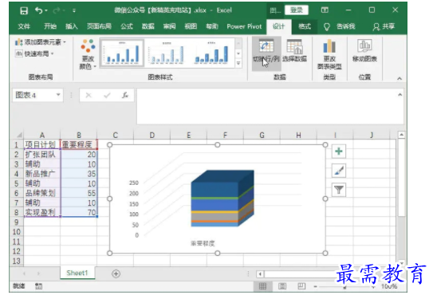The image size is (433, 299).
Task: Click macro record icon in status bar
Action: [x=38, y=286]
